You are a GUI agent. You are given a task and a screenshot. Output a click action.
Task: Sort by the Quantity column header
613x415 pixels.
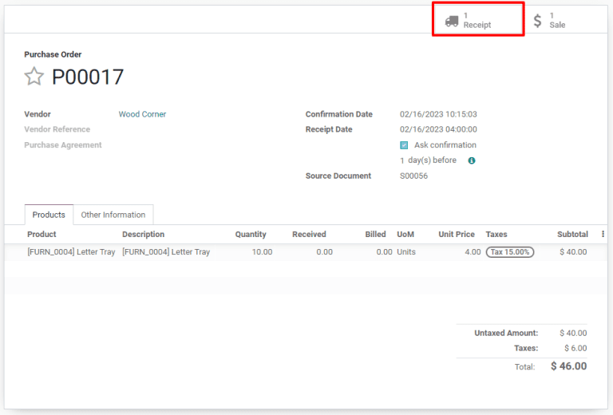pyautogui.click(x=251, y=235)
